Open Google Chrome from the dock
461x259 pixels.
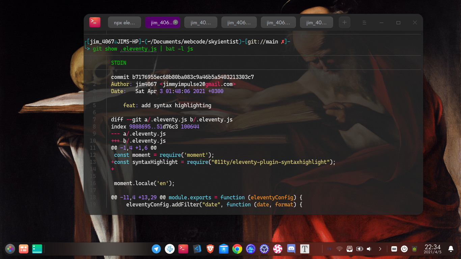click(237, 249)
